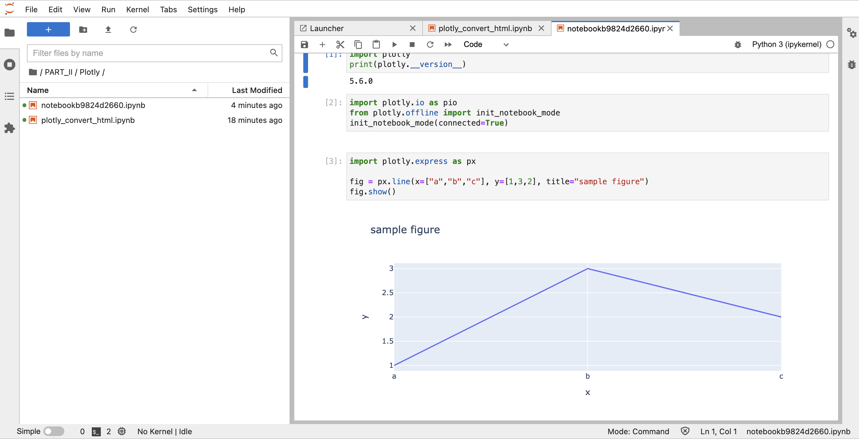Go to the root folder icon in breadcrumb
Image resolution: width=859 pixels, height=439 pixels.
33,72
